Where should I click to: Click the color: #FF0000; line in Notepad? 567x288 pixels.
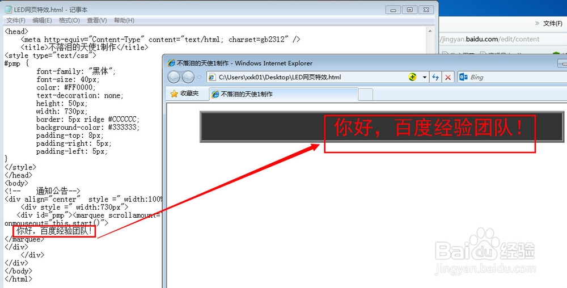coord(66,87)
